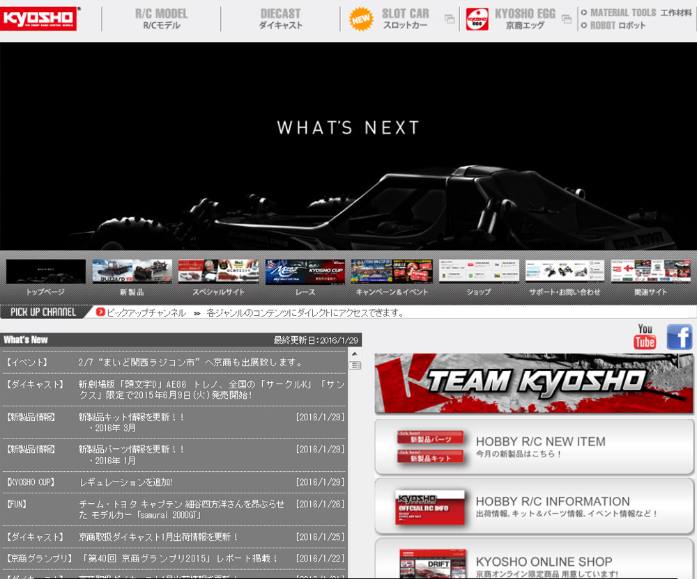Click the popup window icon after KYOSHO EGG
Screen dimensions: 697x579
(x=566, y=19)
